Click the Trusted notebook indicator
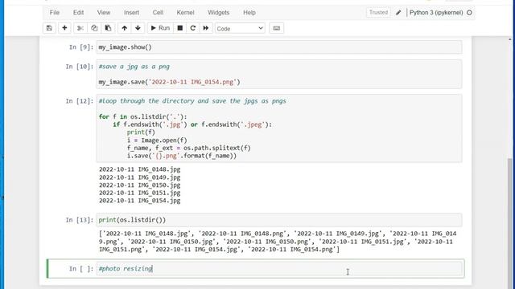The image size is (515, 289). point(378,13)
